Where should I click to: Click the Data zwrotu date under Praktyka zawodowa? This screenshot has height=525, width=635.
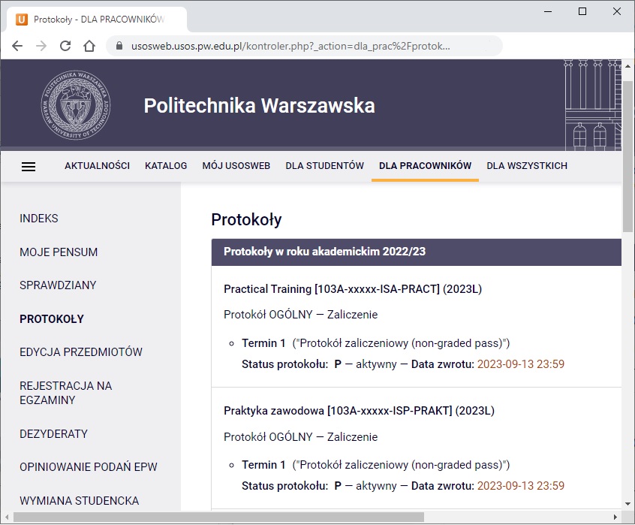(521, 486)
